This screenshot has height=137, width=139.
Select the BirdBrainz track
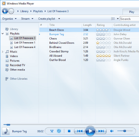[x=89, y=47]
